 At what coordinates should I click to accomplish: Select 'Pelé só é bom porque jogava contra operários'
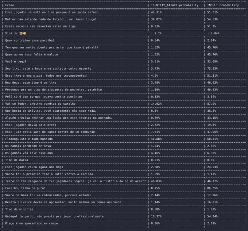pyautogui.click(x=44, y=97)
